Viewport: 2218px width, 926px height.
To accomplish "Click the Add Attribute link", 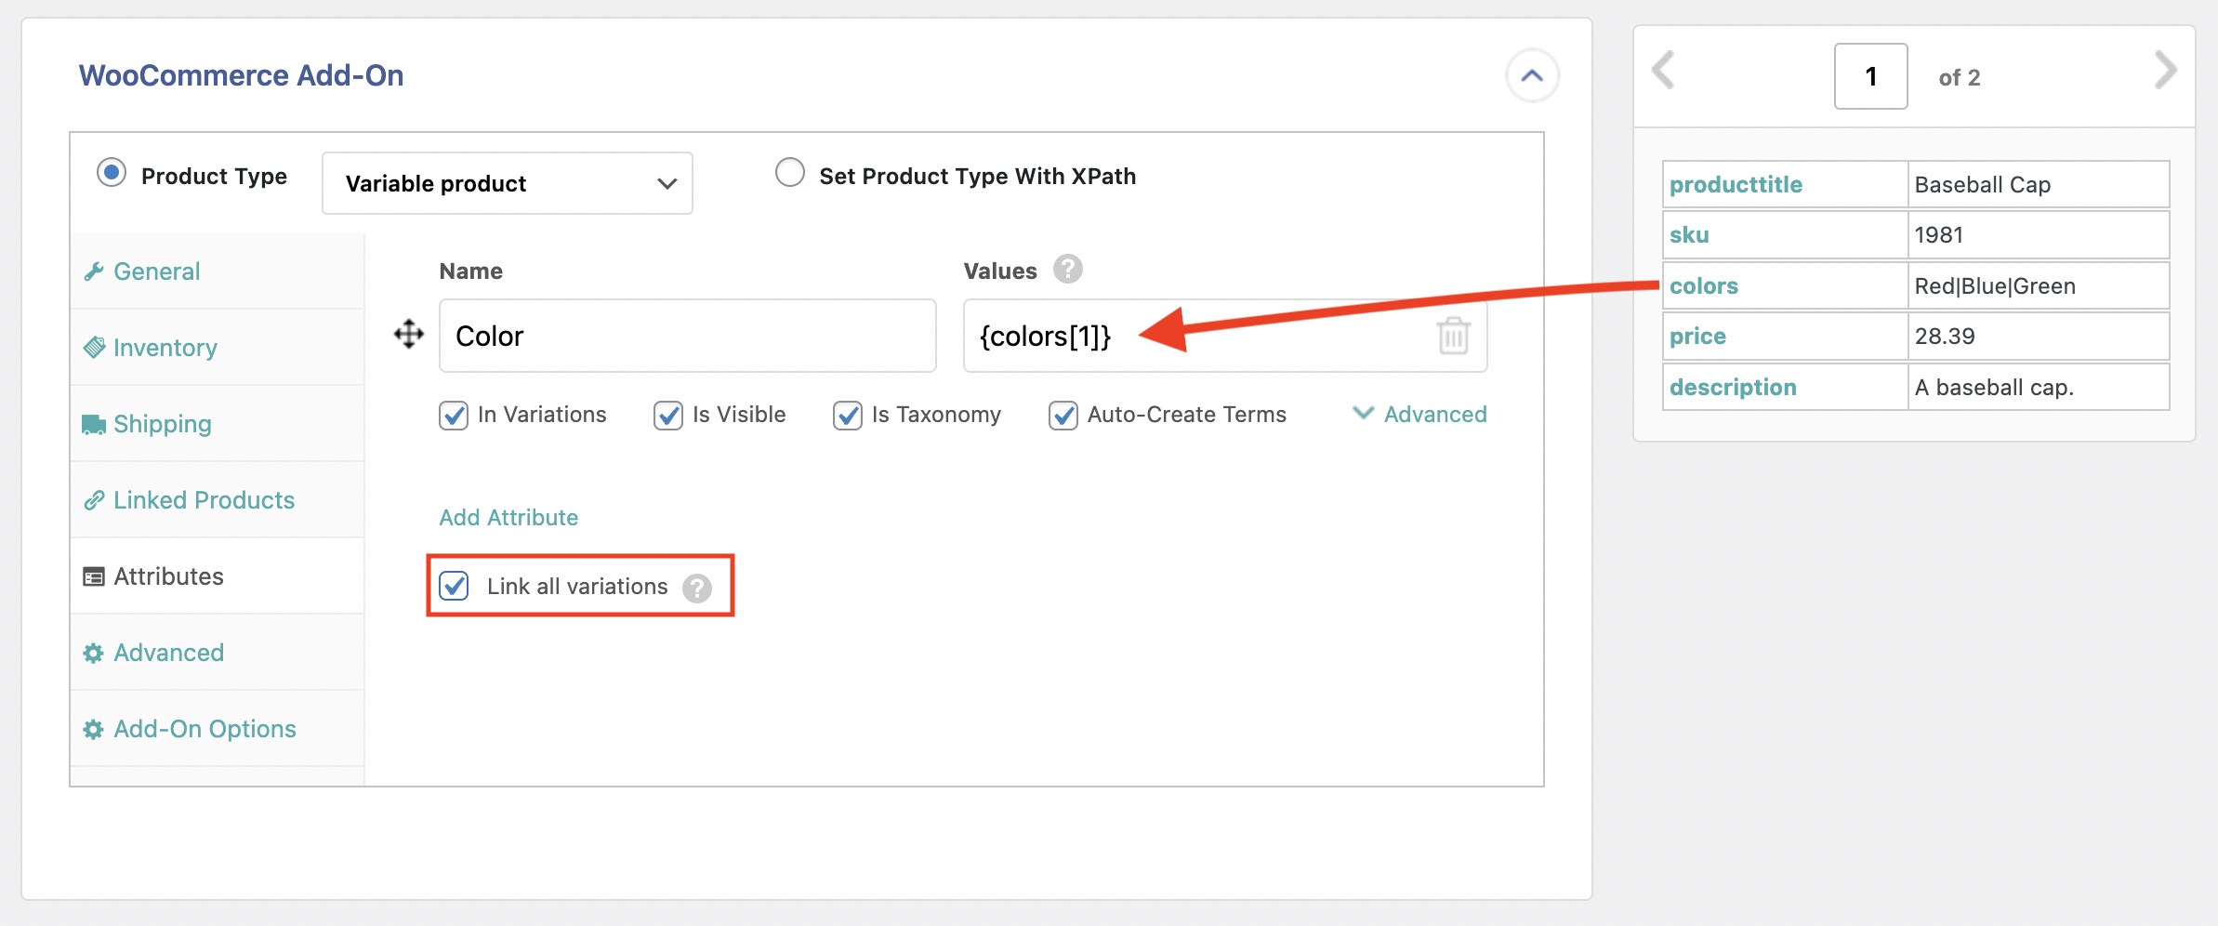I will point(508,518).
